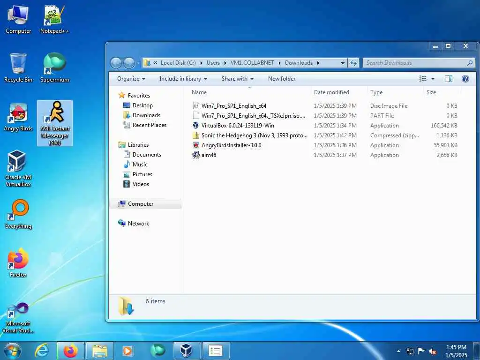Click in the Search Downloads field

pos(419,63)
